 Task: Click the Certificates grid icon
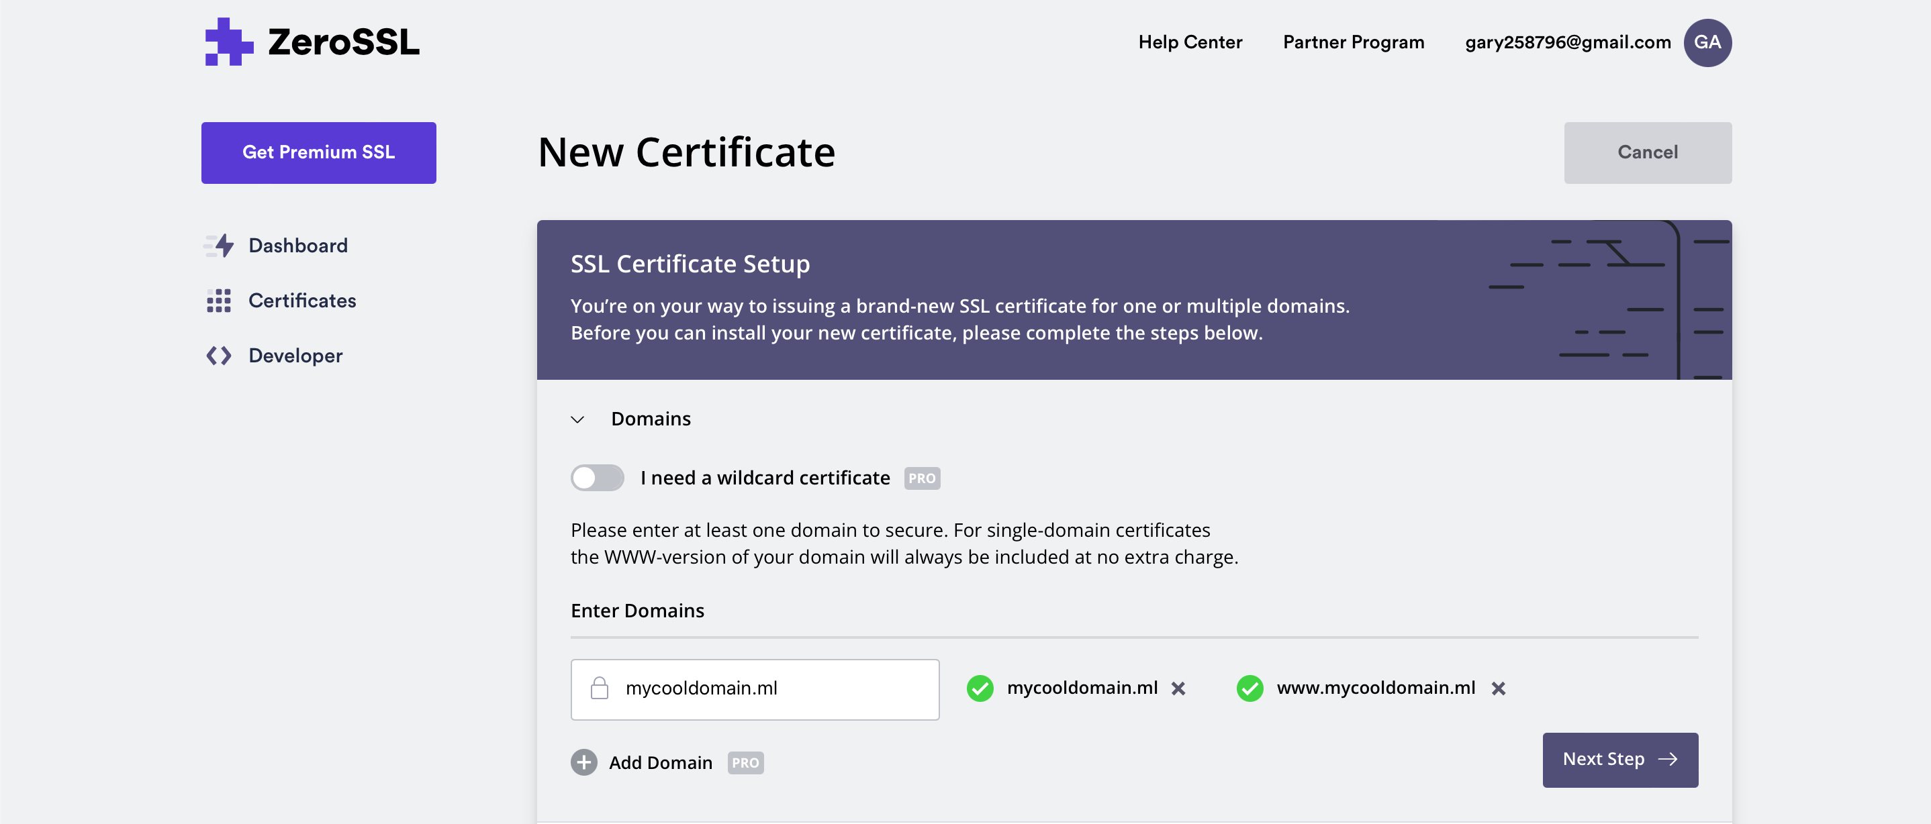219,301
